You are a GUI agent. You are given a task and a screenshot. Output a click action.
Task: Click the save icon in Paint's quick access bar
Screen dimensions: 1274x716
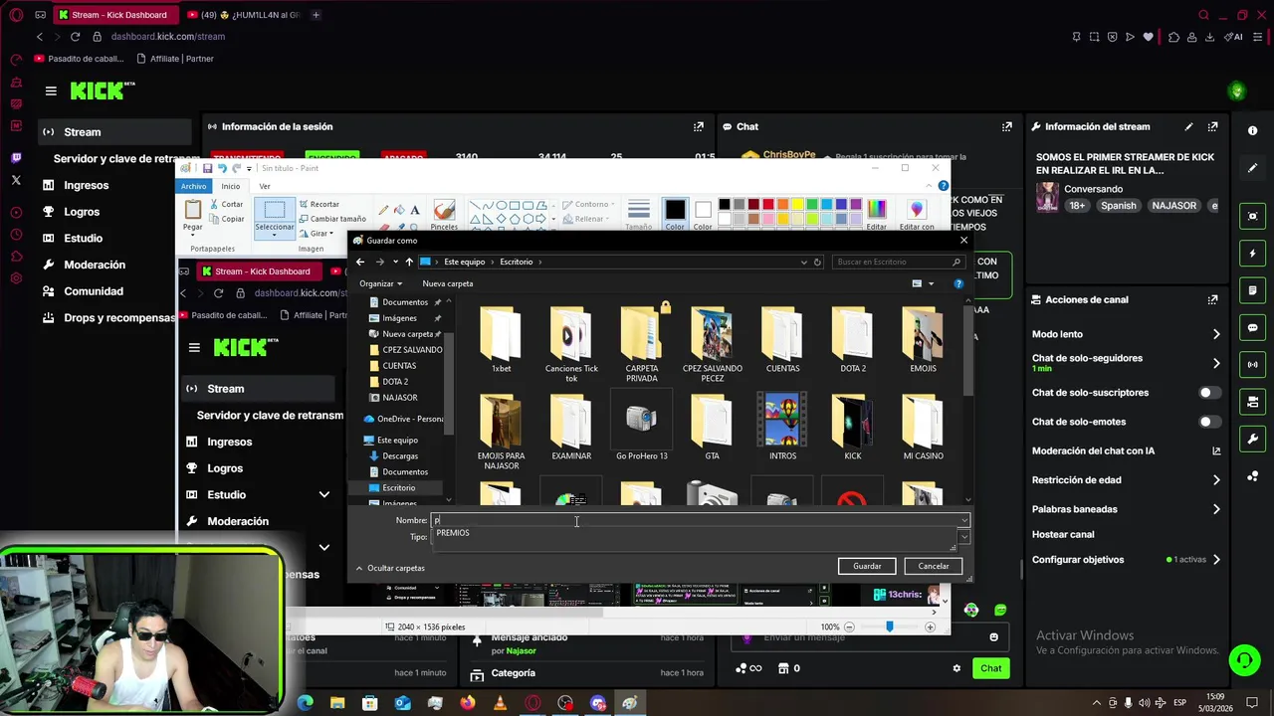point(207,169)
